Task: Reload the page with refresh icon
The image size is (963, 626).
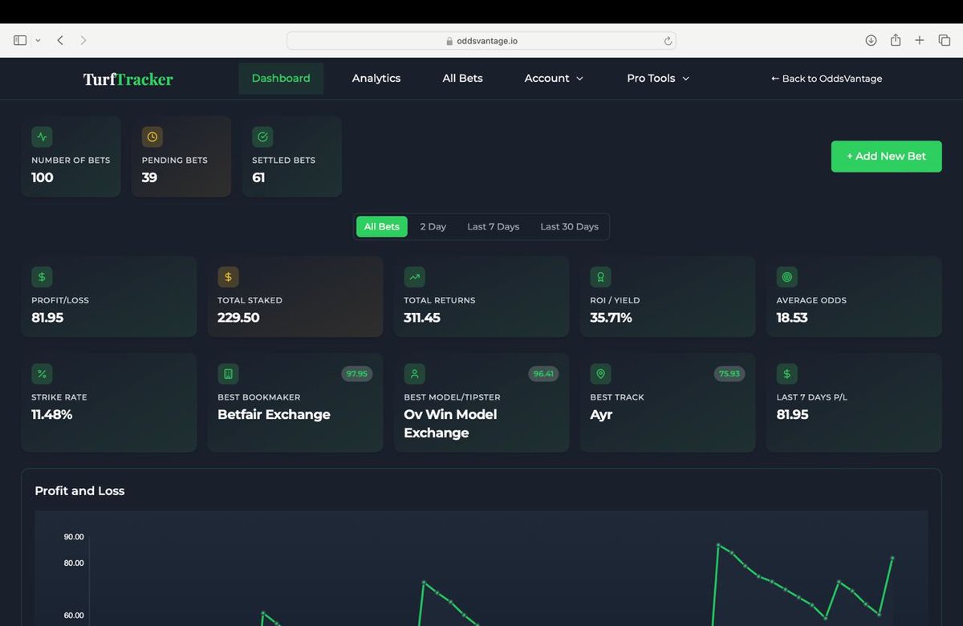Action: [668, 41]
